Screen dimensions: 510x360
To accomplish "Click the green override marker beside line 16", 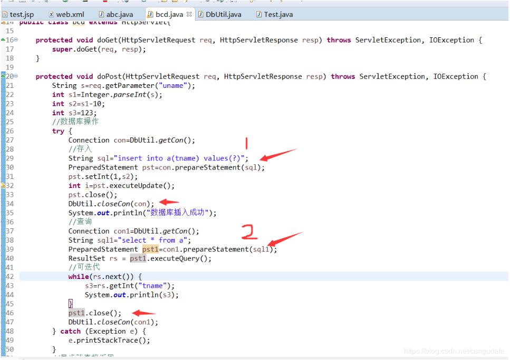I will 3,40.
